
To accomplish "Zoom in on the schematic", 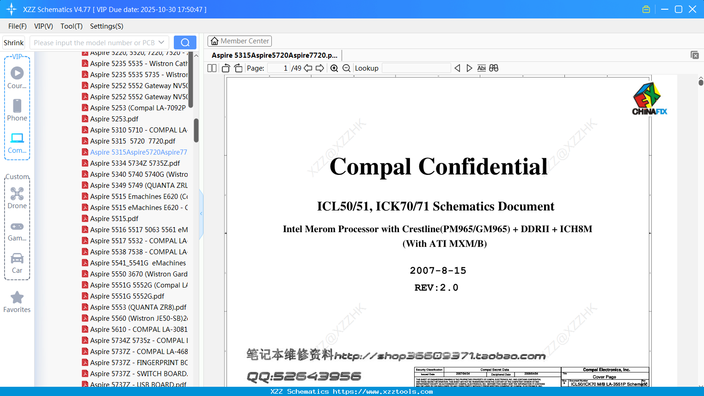I will [x=334, y=68].
